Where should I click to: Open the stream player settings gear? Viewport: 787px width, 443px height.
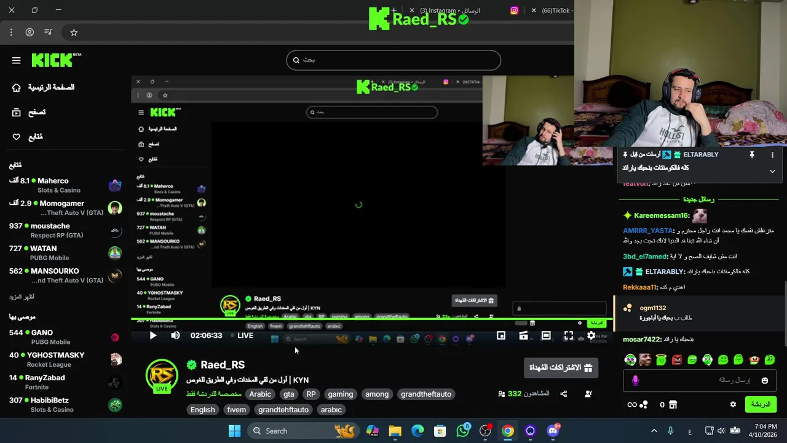point(591,335)
